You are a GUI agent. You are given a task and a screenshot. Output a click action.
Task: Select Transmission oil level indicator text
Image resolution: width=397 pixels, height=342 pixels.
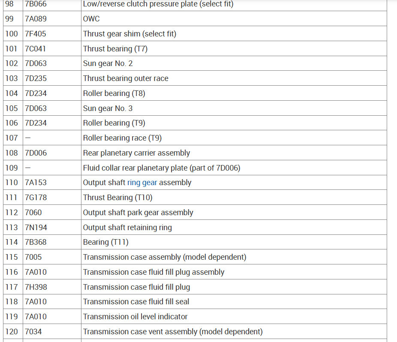(135, 317)
